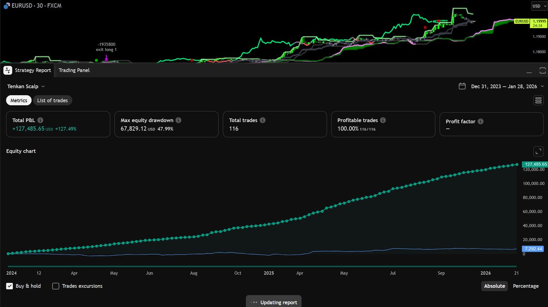Open the Tenkan Scalp strategy dropdown
548x307 pixels.
tap(26, 86)
